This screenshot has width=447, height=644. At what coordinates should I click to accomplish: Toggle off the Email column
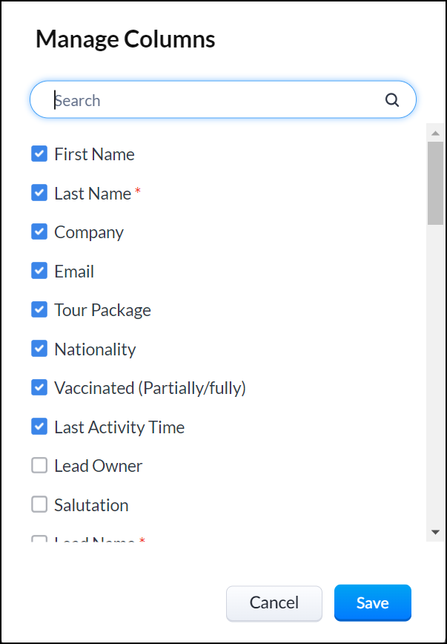click(x=39, y=271)
